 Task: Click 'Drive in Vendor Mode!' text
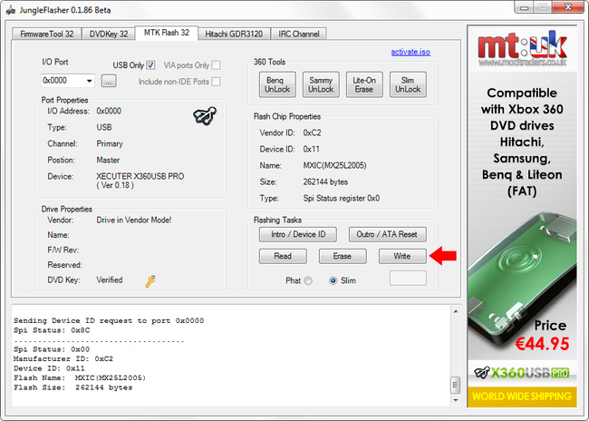(134, 220)
